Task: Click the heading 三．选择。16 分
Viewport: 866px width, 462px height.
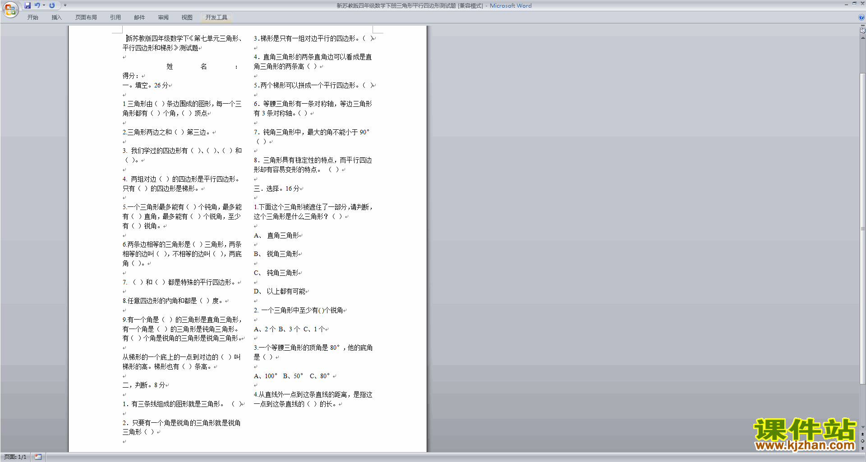Action: click(276, 188)
